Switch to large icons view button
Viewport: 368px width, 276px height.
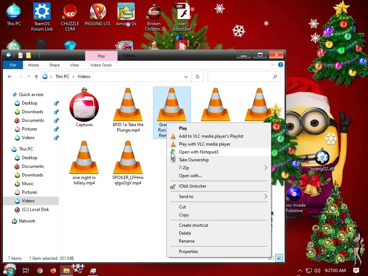tap(279, 258)
